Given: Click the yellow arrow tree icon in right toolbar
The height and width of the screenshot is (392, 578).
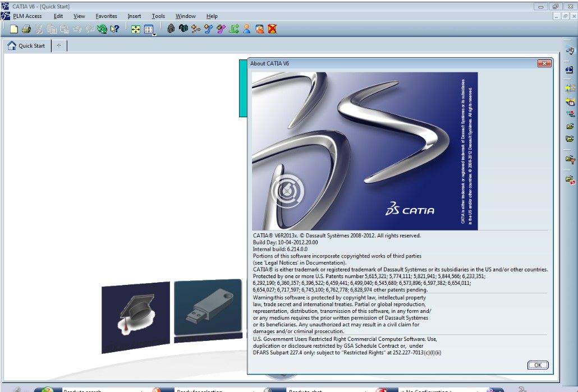Looking at the screenshot, I should pyautogui.click(x=570, y=88).
